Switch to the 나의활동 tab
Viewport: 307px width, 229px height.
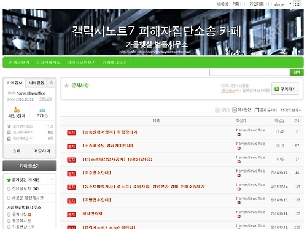[x=36, y=83]
